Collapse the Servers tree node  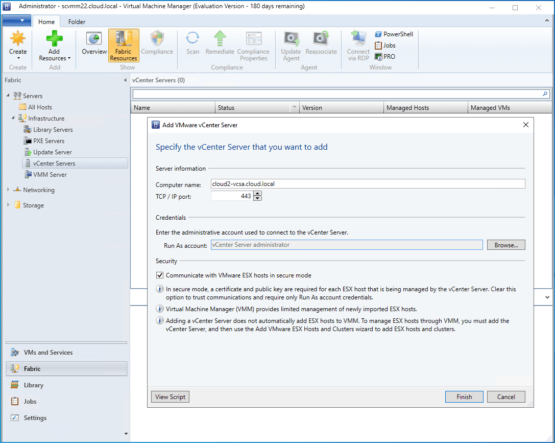tap(8, 96)
